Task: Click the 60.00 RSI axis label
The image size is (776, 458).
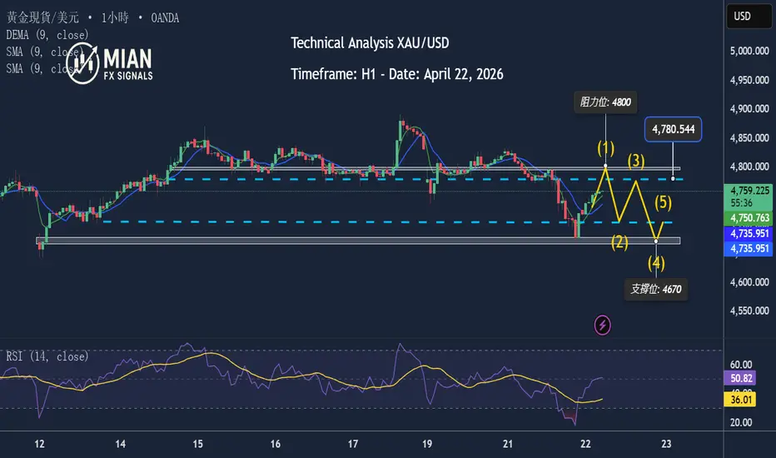Action: (x=741, y=365)
